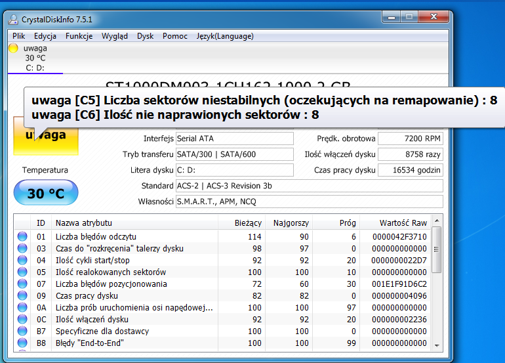Screen dimensions: 505x363
Task: Select the C: D: disk tab
Action: point(35,58)
